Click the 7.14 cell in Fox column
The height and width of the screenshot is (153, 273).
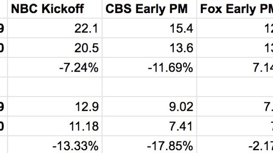(235, 68)
